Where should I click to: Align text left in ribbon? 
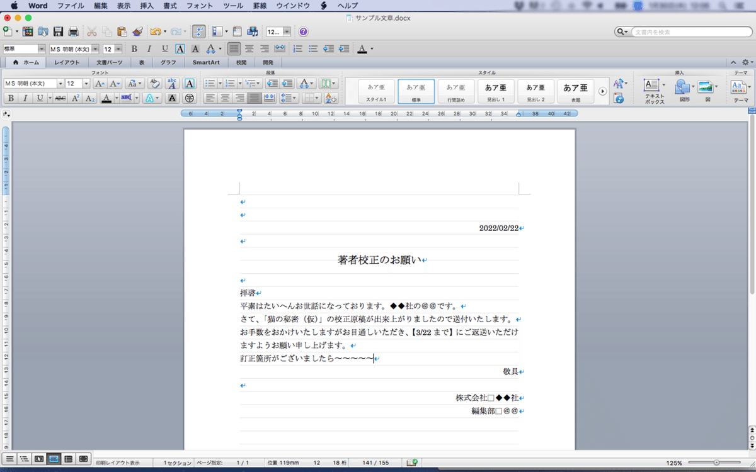tap(210, 98)
